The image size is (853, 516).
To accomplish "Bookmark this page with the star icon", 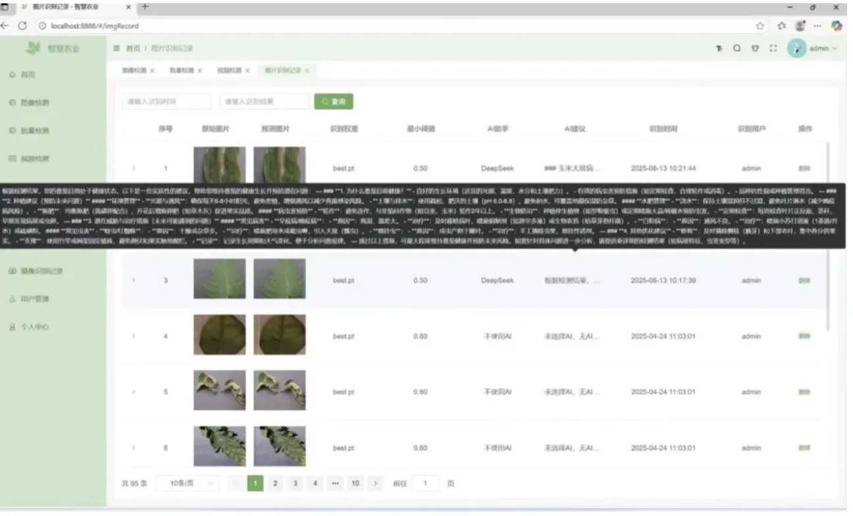I will pos(760,26).
